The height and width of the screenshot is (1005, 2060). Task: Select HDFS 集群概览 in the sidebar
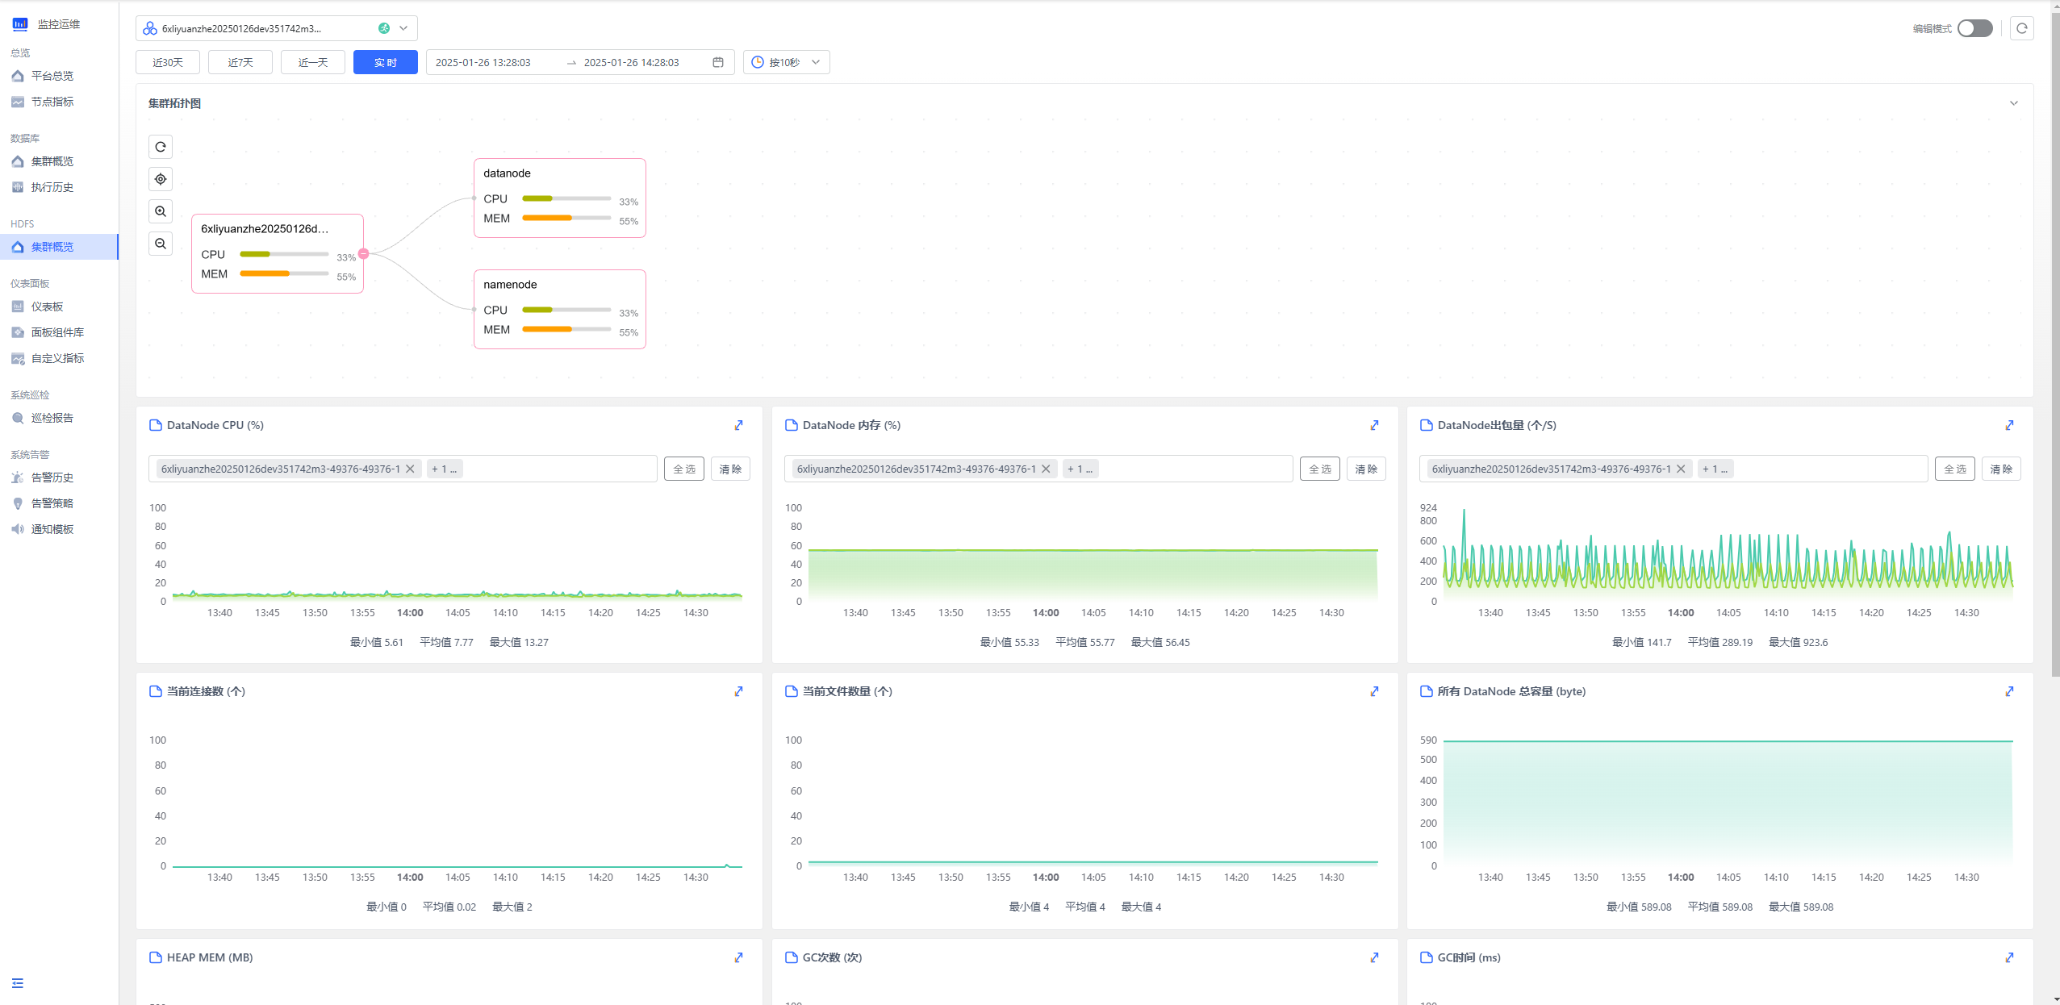[59, 247]
